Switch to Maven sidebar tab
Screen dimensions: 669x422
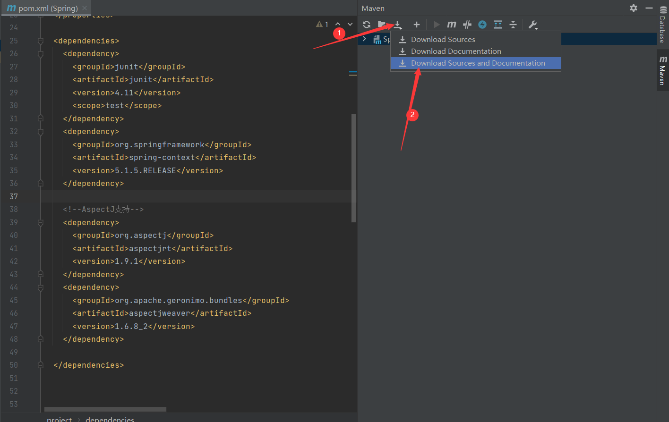(662, 71)
